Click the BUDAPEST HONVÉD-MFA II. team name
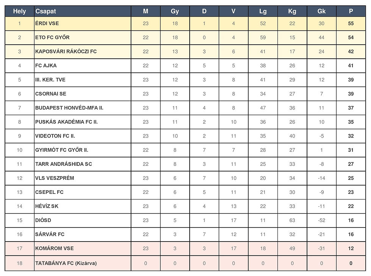Image resolution: width=371 pixels, height=276 pixels. coord(69,108)
